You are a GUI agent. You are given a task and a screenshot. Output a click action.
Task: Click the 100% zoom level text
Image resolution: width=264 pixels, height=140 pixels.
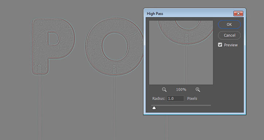181,90
